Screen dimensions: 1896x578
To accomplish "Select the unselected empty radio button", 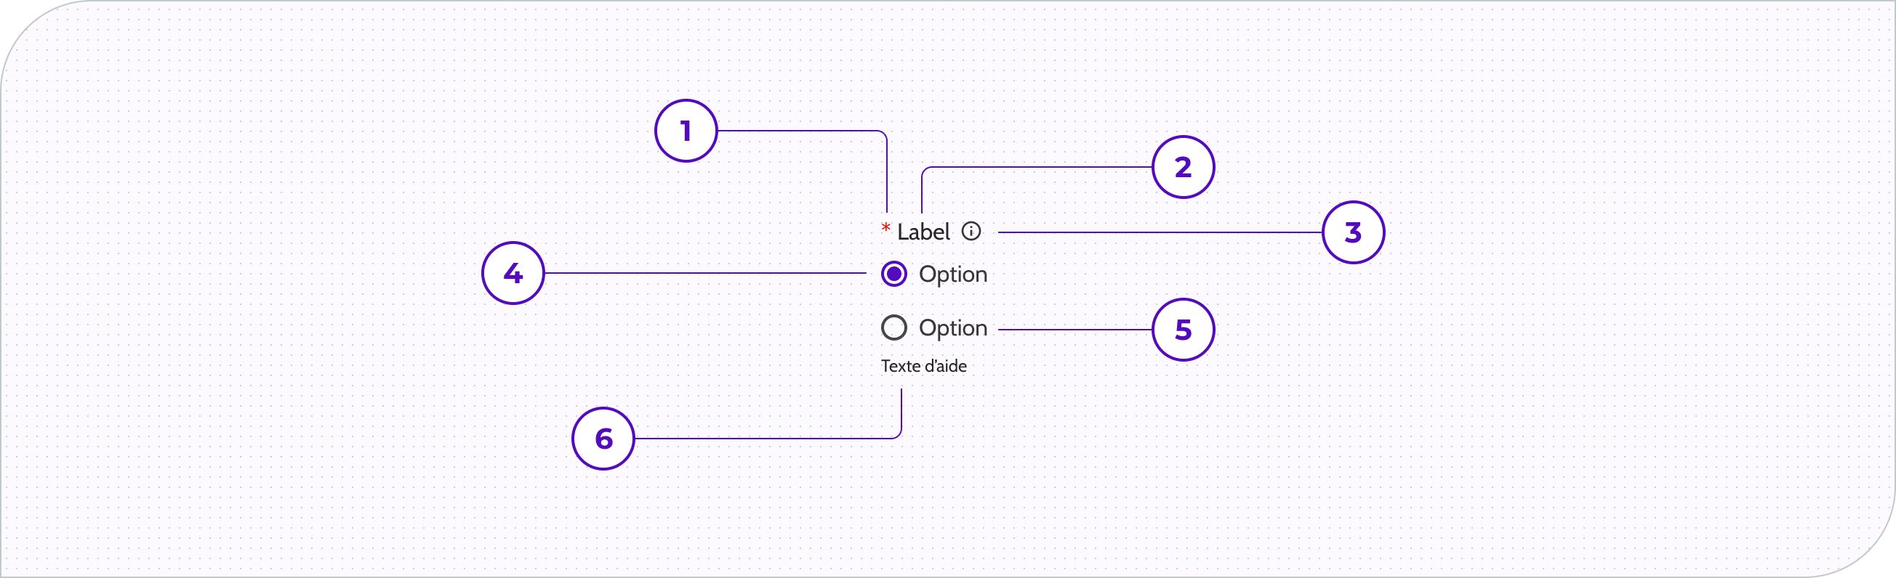I will point(893,327).
